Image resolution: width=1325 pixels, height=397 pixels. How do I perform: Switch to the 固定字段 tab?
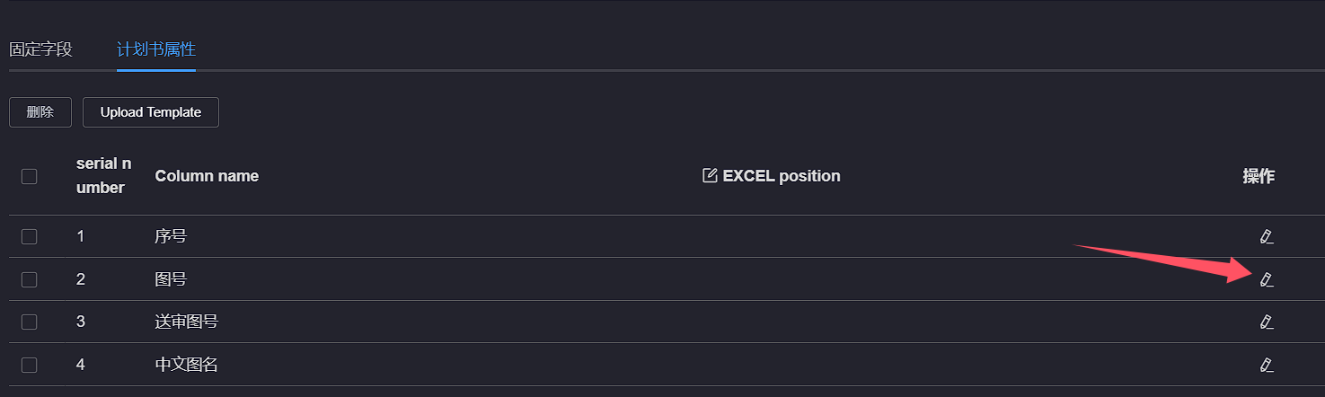(40, 49)
